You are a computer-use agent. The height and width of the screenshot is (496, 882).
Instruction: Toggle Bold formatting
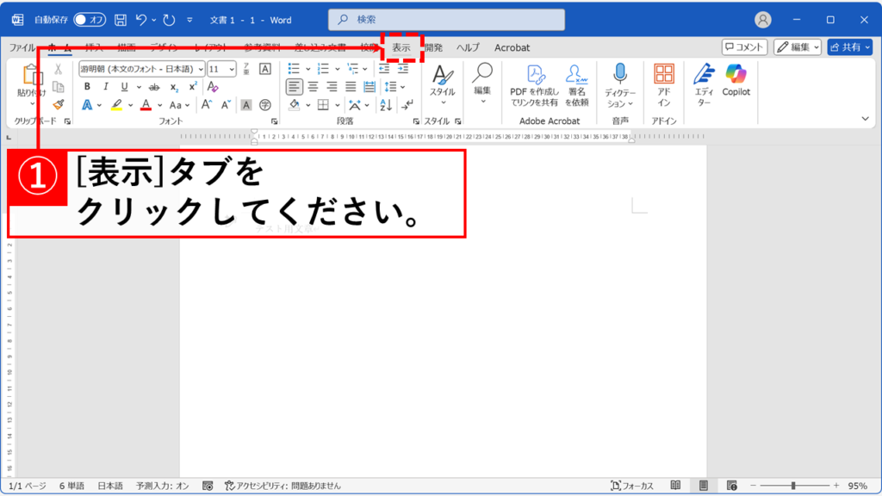pyautogui.click(x=87, y=87)
